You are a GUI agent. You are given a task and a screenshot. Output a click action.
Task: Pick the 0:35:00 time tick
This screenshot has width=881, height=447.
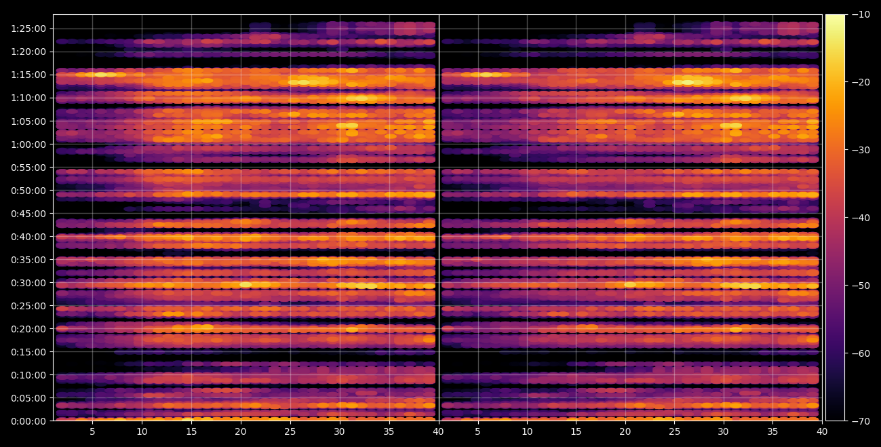tap(28, 259)
